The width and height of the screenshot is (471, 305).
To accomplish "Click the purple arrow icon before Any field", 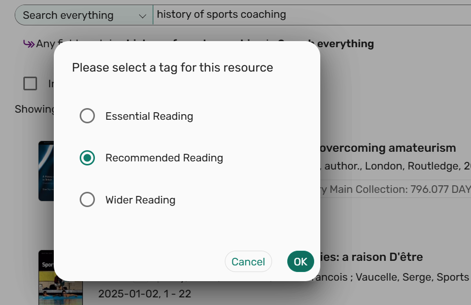I will (x=29, y=44).
